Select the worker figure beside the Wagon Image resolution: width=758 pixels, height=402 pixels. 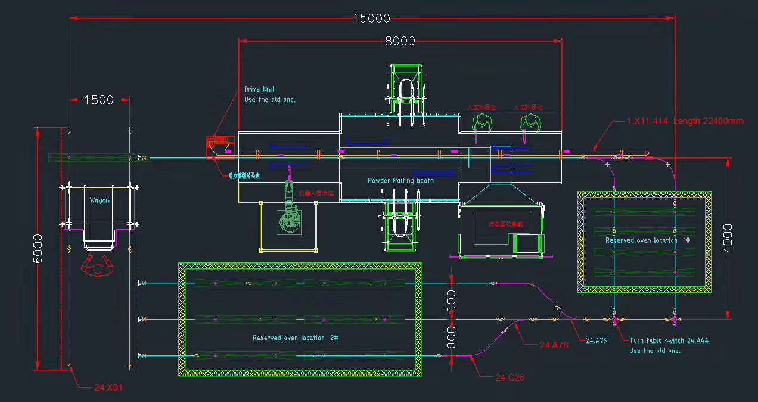pyautogui.click(x=97, y=267)
